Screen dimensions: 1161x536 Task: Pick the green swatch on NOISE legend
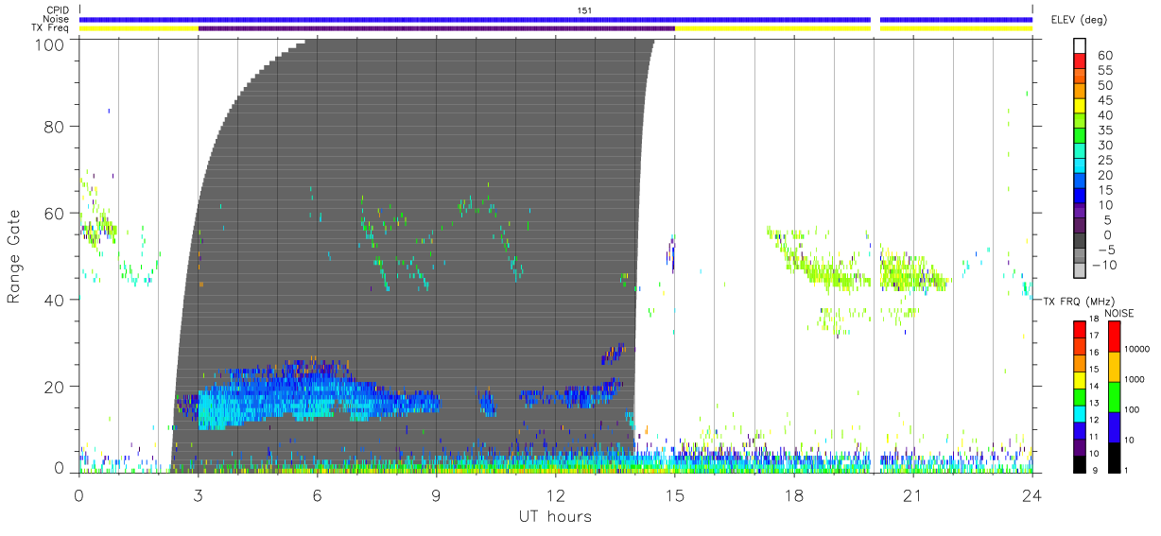1114,397
